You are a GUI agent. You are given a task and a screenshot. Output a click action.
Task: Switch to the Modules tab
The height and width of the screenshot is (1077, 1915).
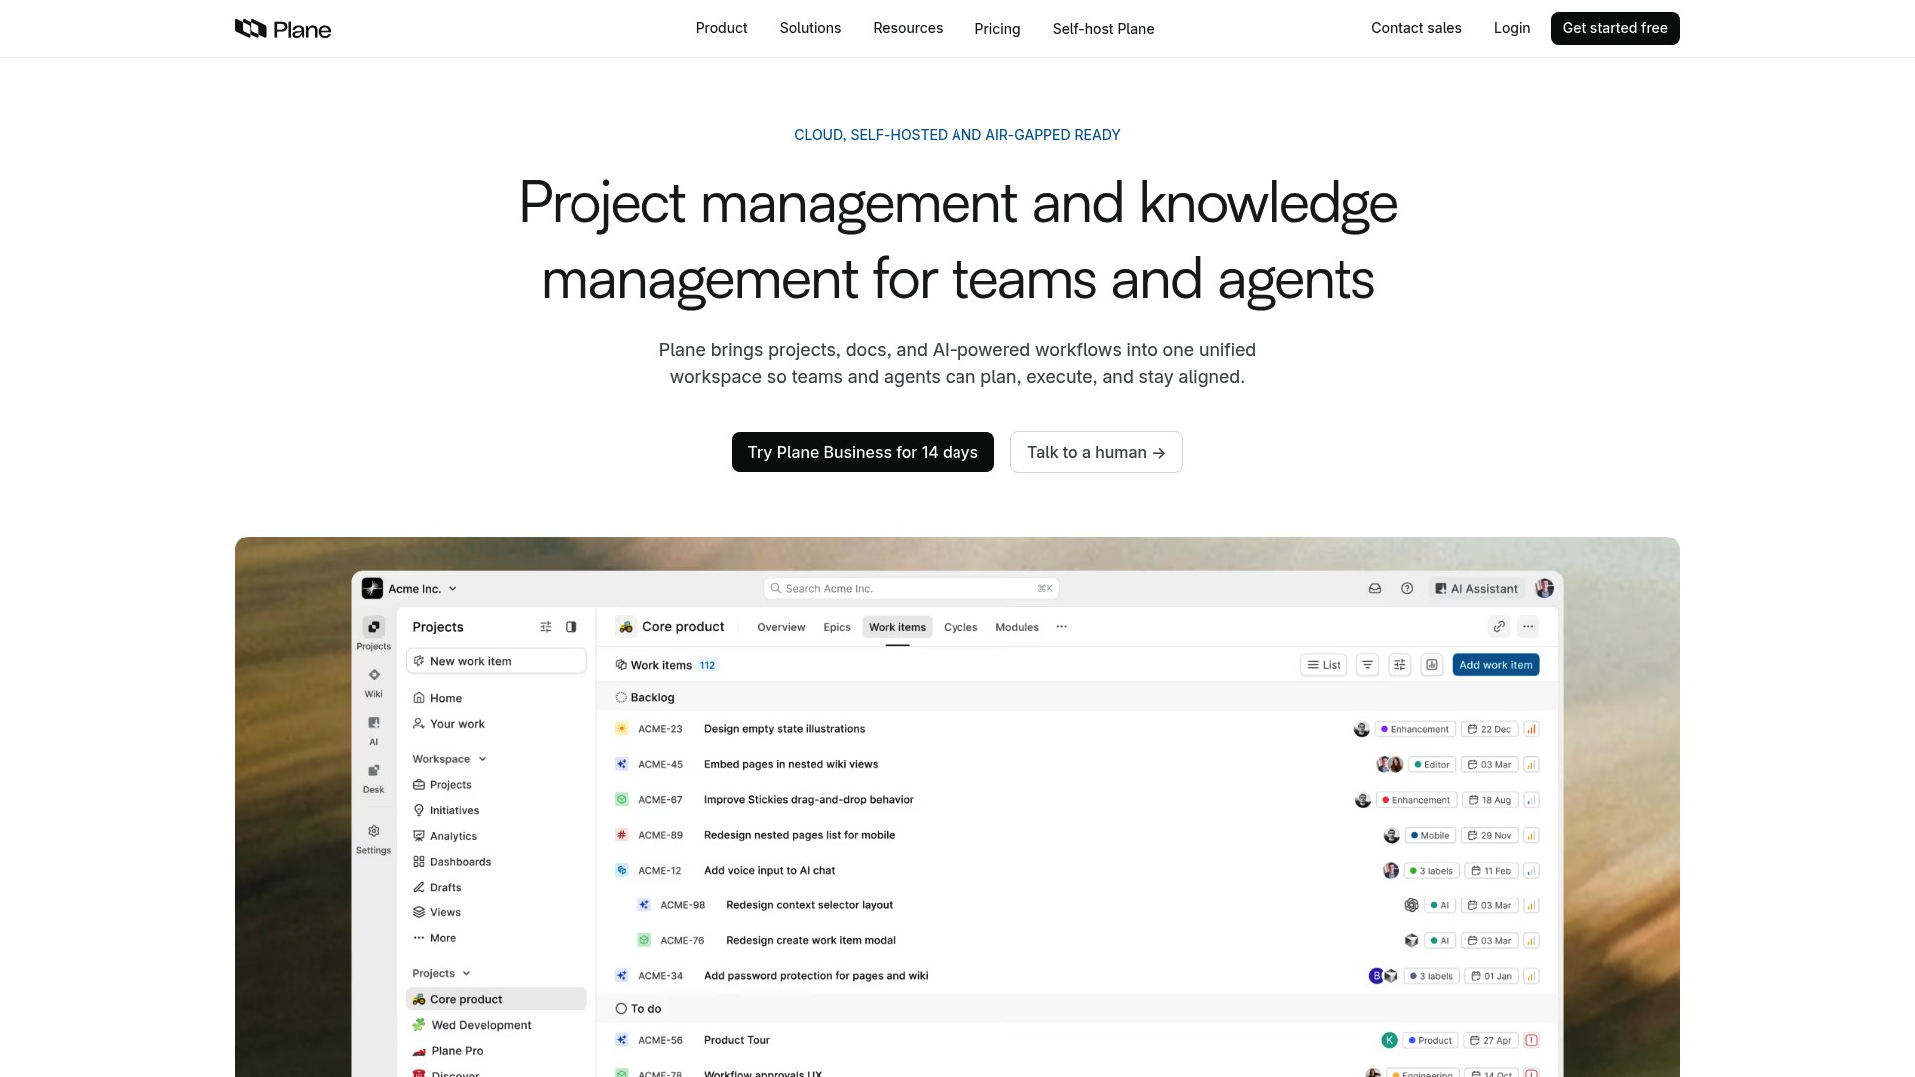coord(1017,627)
